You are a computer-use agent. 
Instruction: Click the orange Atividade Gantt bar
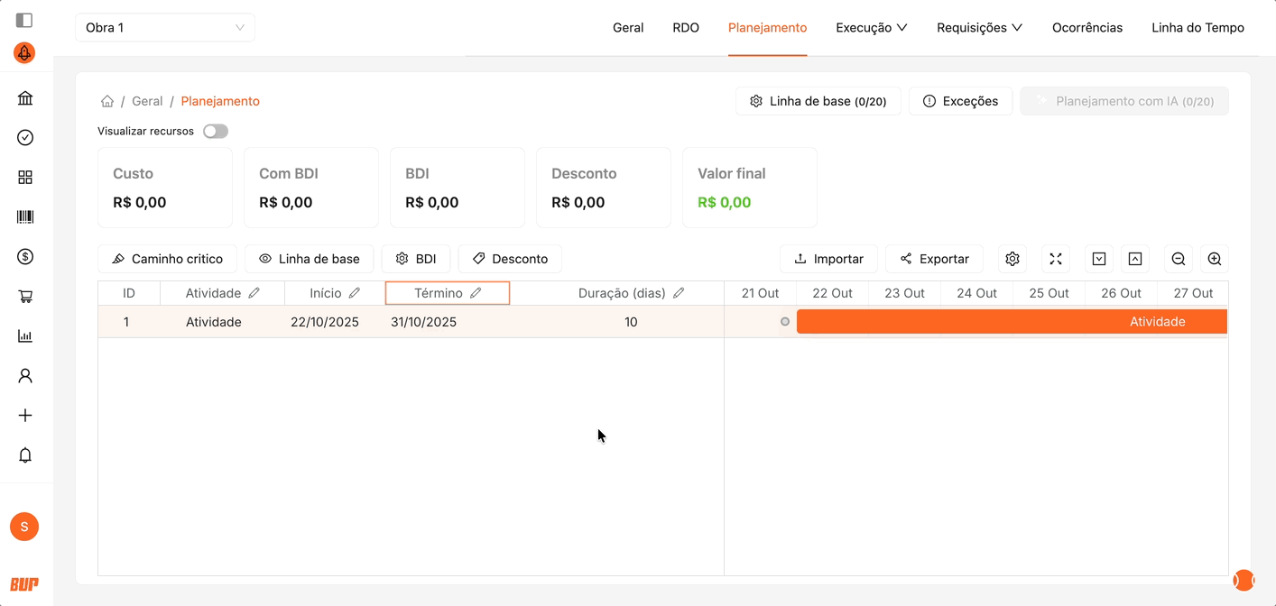[x=1011, y=322]
